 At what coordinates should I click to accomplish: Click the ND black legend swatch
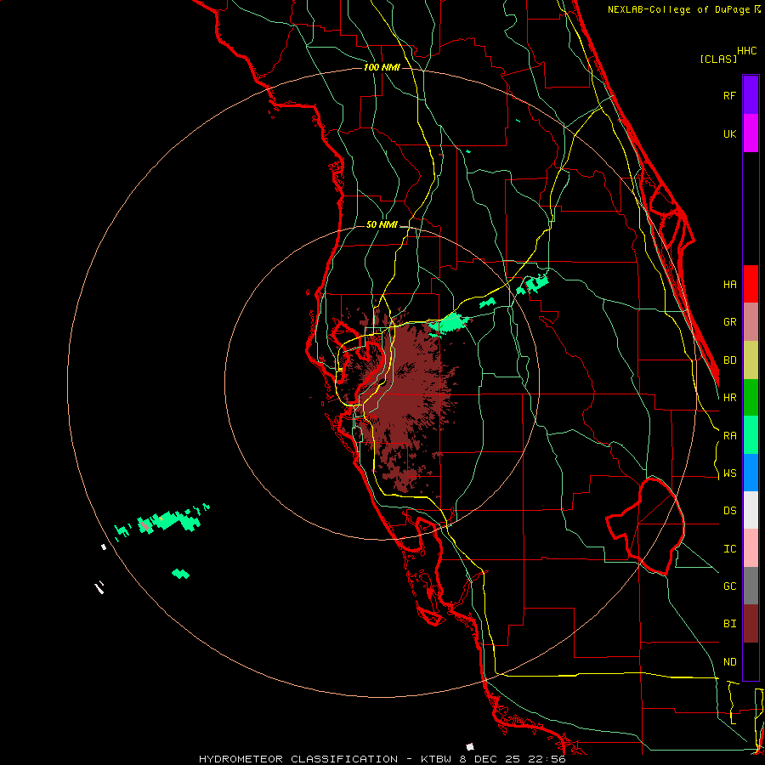751,661
